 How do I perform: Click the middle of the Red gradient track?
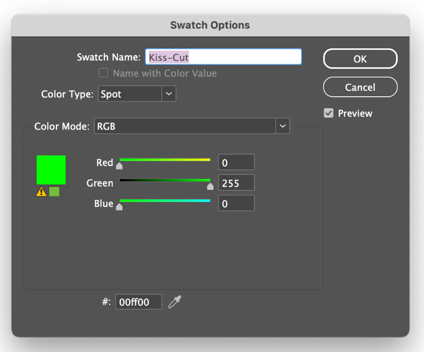pos(165,160)
